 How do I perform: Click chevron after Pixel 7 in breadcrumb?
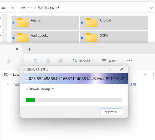pos(32,8)
